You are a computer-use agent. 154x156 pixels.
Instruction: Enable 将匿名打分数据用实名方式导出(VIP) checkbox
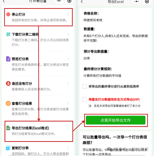85,99
